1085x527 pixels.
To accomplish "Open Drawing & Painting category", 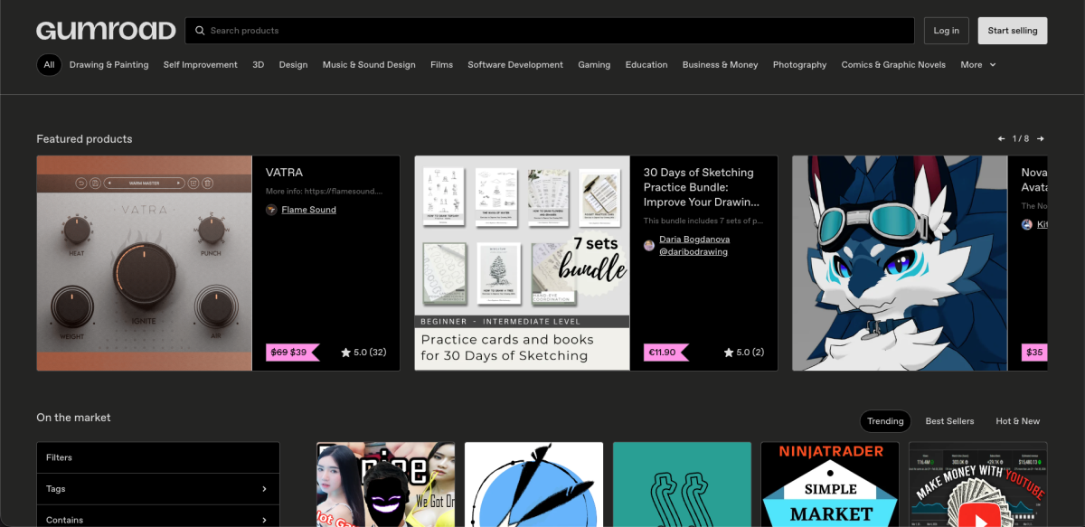I will coord(108,65).
